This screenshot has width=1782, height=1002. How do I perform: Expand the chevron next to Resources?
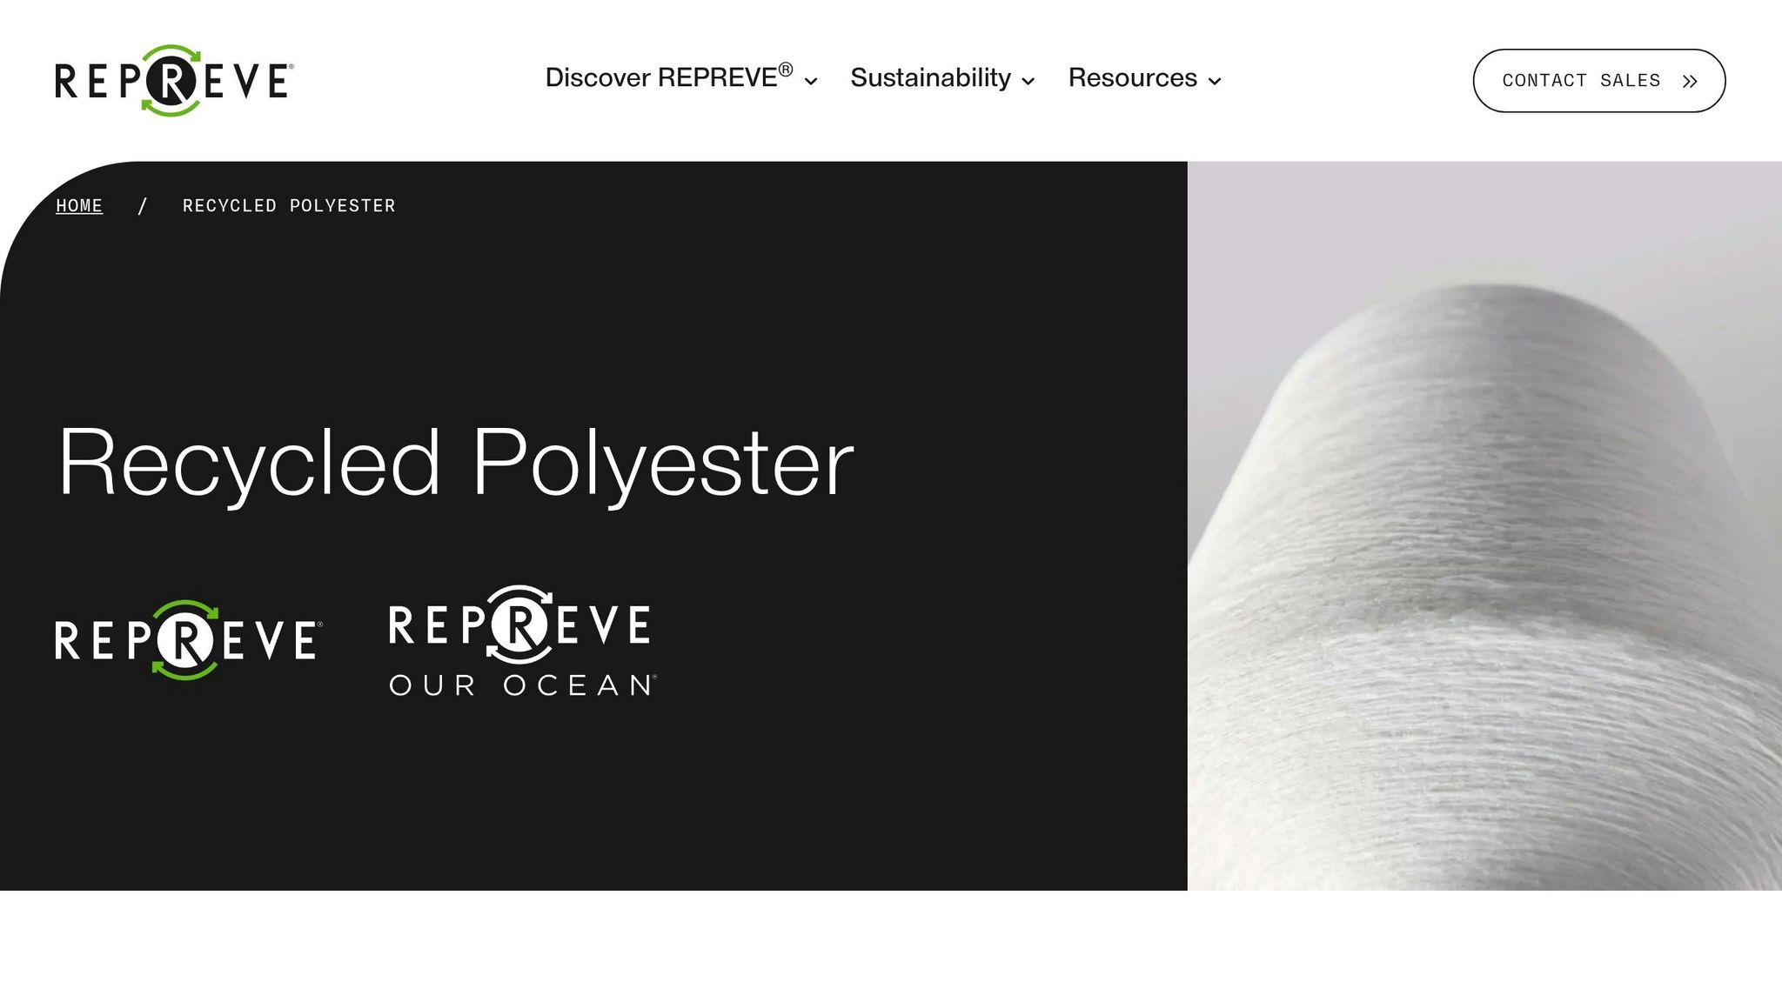click(1215, 81)
